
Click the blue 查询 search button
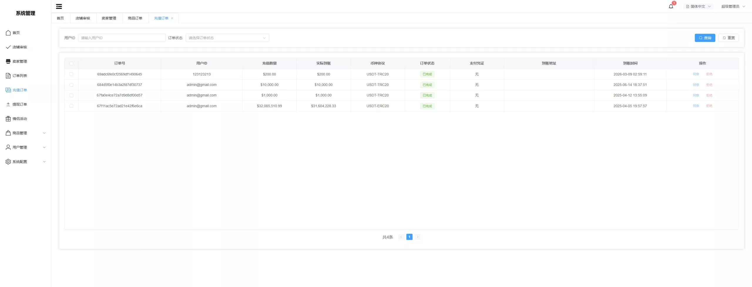[704, 38]
